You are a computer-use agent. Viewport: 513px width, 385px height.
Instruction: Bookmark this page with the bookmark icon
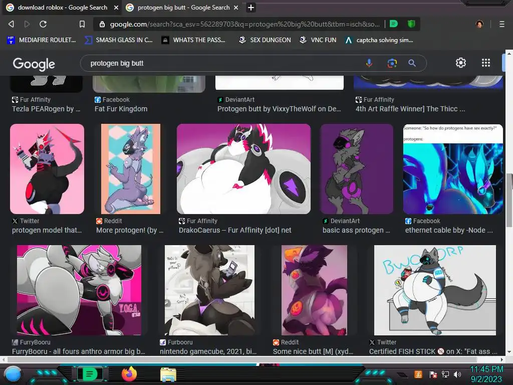tap(82, 24)
